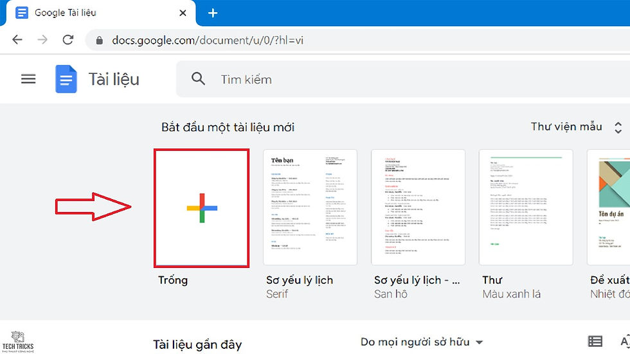Screen dimensions: 630x354
Task: Click the 'Trống' label
Action: [x=173, y=280]
